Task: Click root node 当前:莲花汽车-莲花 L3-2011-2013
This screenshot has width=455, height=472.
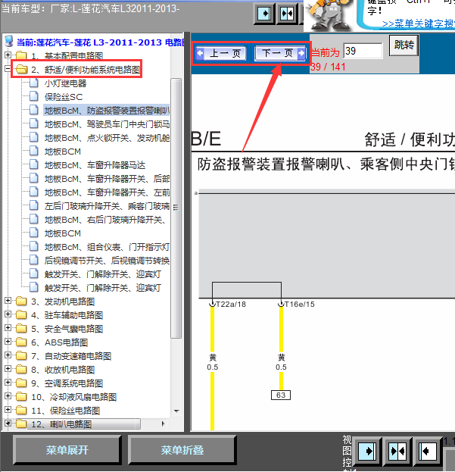Action: 100,42
